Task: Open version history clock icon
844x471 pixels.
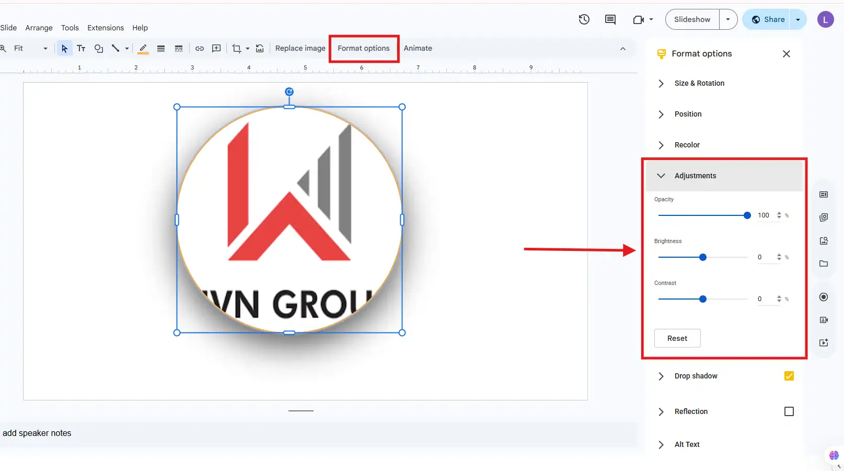Action: 584,19
